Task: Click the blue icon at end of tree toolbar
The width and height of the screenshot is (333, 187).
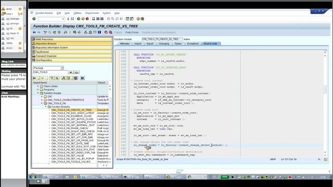Action: pos(82,78)
